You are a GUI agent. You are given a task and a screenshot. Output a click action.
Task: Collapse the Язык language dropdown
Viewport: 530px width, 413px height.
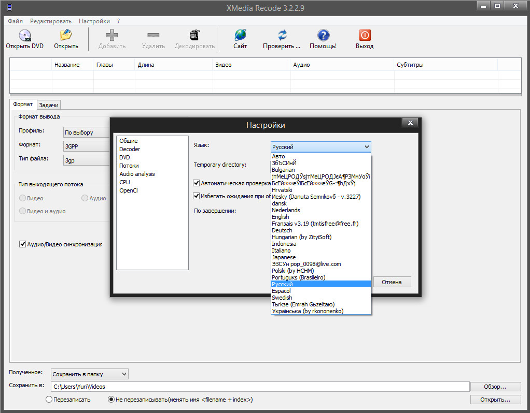[367, 147]
